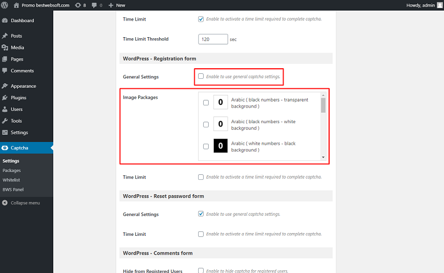The height and width of the screenshot is (273, 444).
Task: Click the admin avatar icon
Action: [x=440, y=5]
